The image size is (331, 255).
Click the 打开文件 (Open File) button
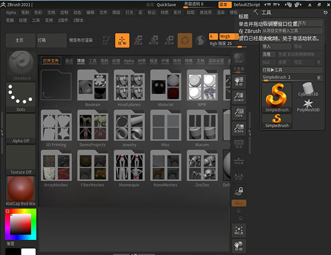point(51,61)
